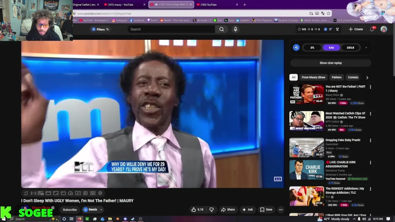Take a screenshot with the camera icon
Image resolution: width=395 pixels, height=222 pixels.
point(85,193)
